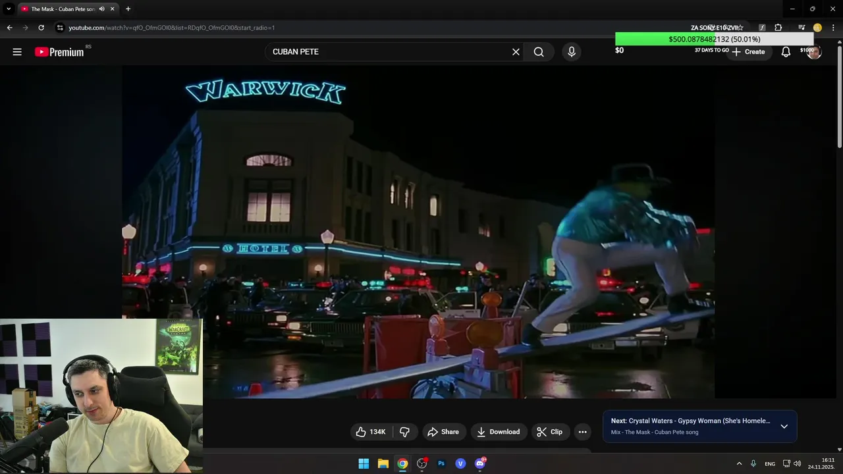
Task: Download the video
Action: [x=499, y=432]
